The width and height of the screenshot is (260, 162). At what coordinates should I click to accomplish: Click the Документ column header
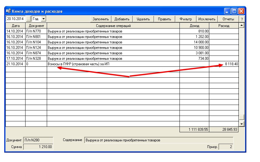pyautogui.click(x=36, y=26)
